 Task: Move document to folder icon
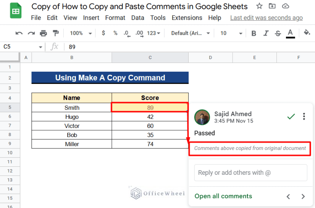pyautogui.click(x=272, y=6)
